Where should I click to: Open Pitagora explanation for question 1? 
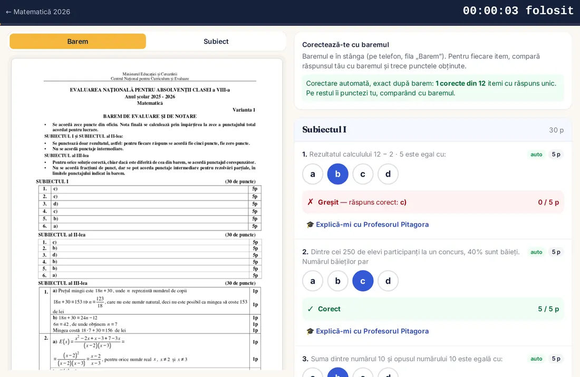(x=368, y=225)
